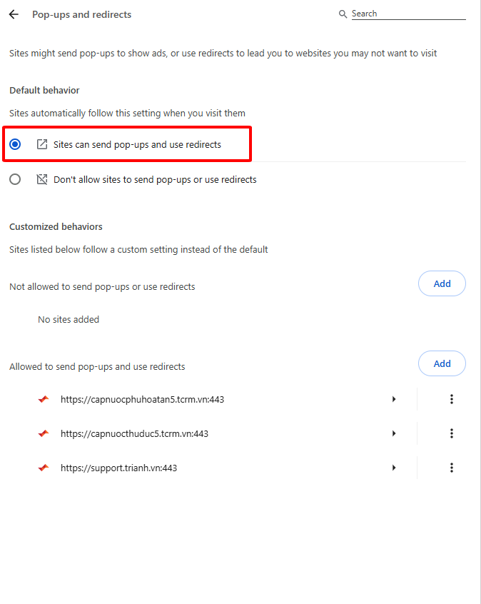The width and height of the screenshot is (481, 604).
Task: Click the blocked pop-up icon beside second option
Action: [x=42, y=179]
